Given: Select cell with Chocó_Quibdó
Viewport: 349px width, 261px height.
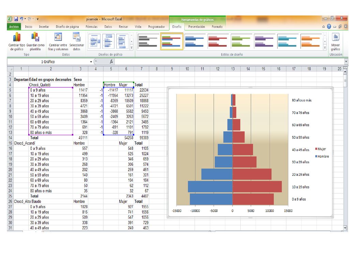Looking at the screenshot, I should coord(51,85).
